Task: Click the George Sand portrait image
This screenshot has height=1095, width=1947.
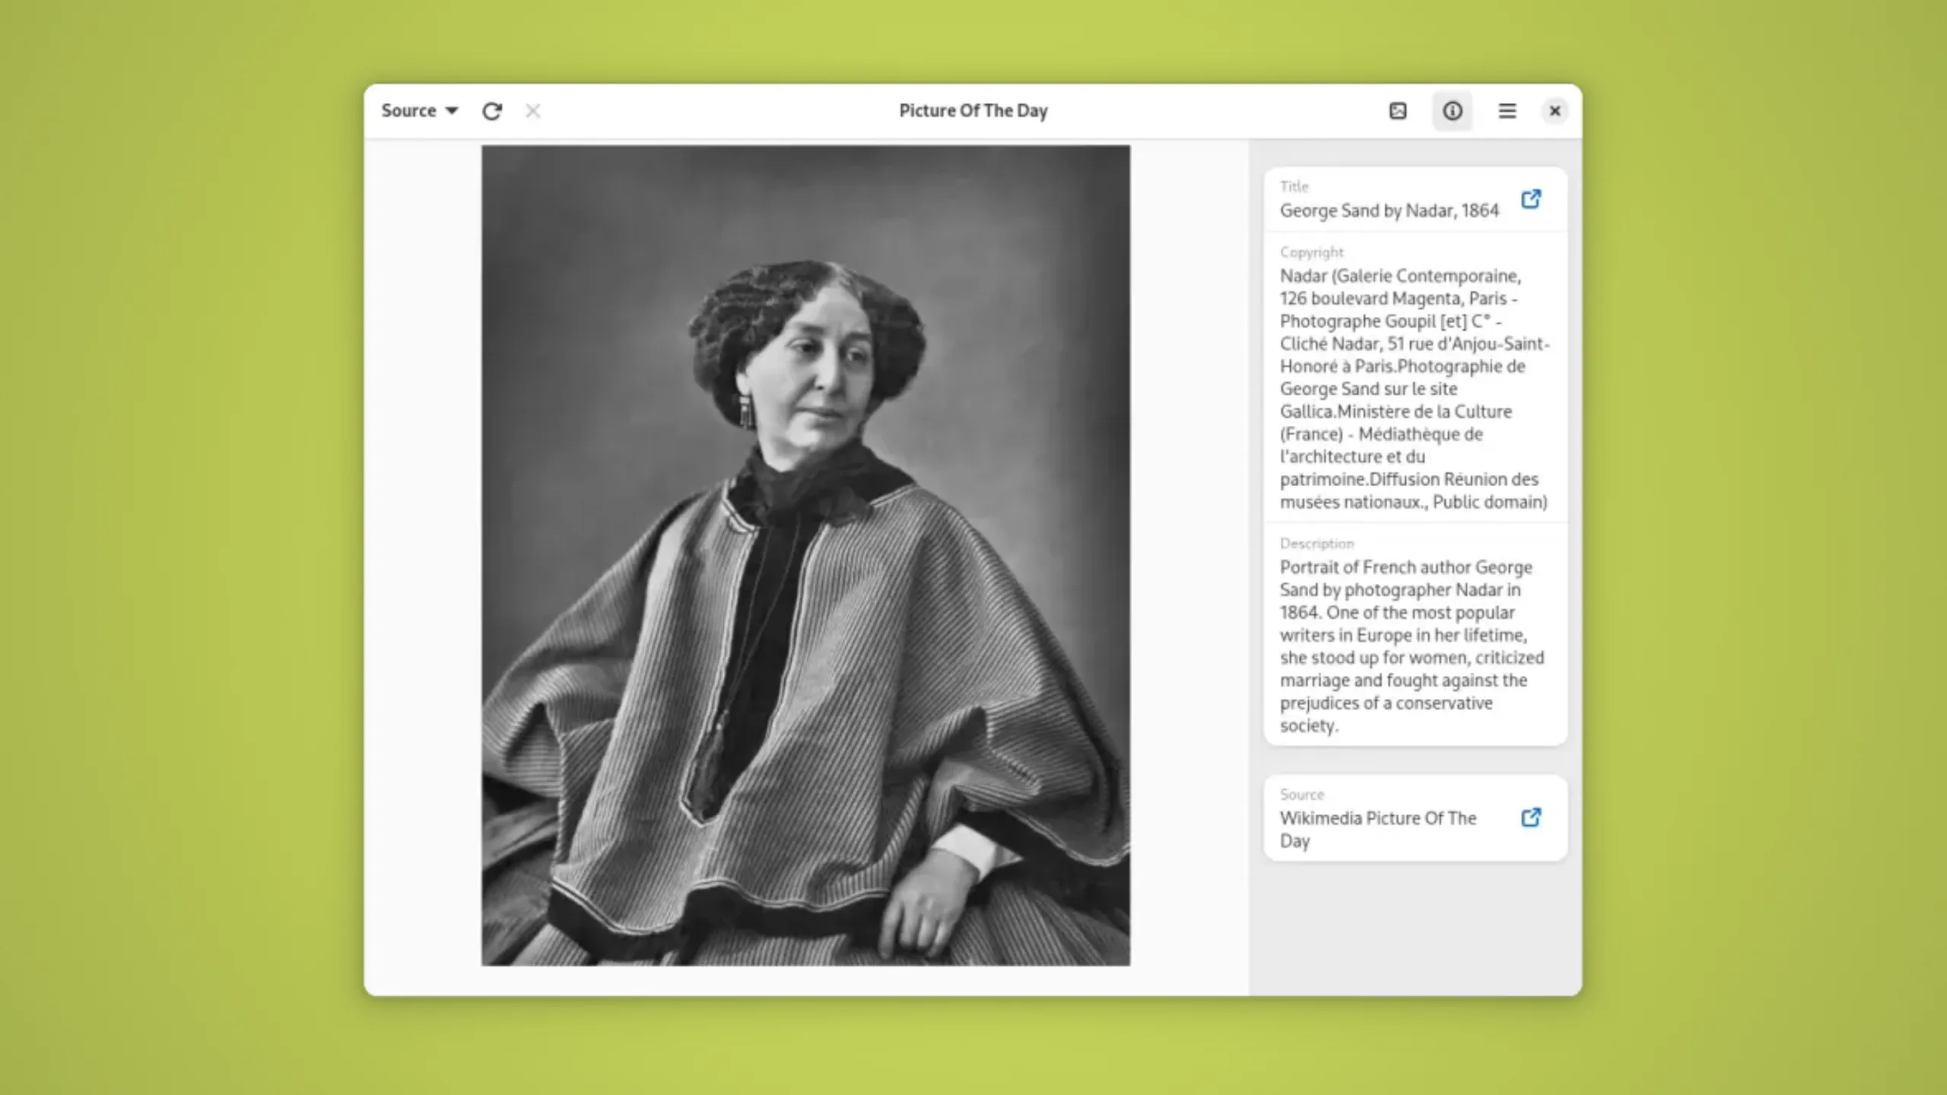Action: coord(805,555)
